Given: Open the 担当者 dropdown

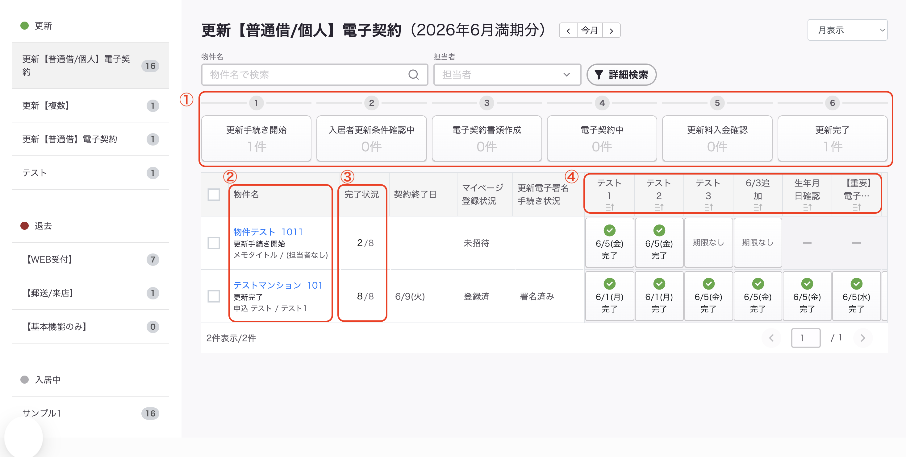Looking at the screenshot, I should (507, 74).
